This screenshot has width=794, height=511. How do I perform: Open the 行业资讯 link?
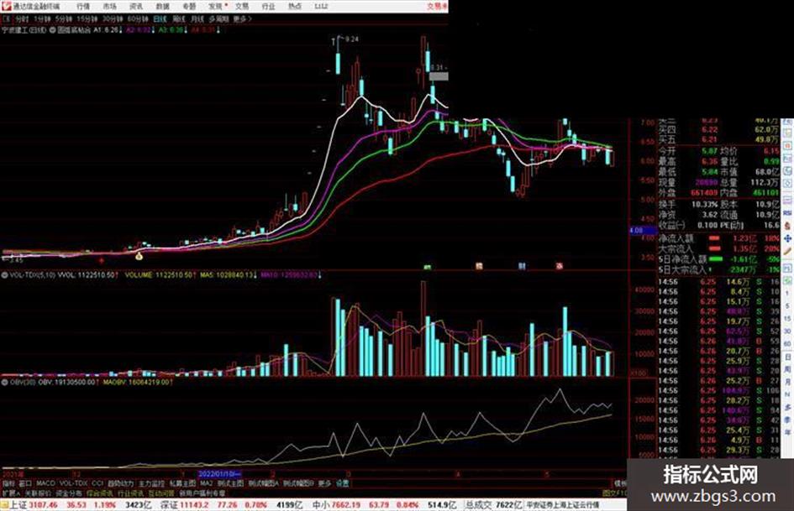[x=130, y=493]
